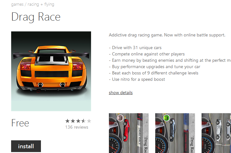Click the half-filled fourth rating star
Image resolution: width=231 pixels, height=153 pixels.
(83, 121)
